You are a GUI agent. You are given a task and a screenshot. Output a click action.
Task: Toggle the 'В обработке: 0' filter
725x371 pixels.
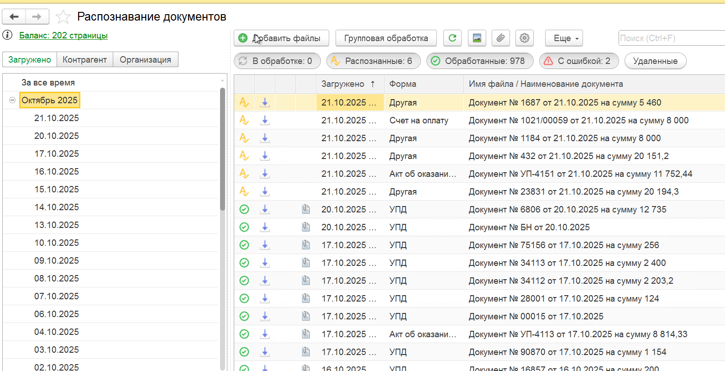coord(277,61)
